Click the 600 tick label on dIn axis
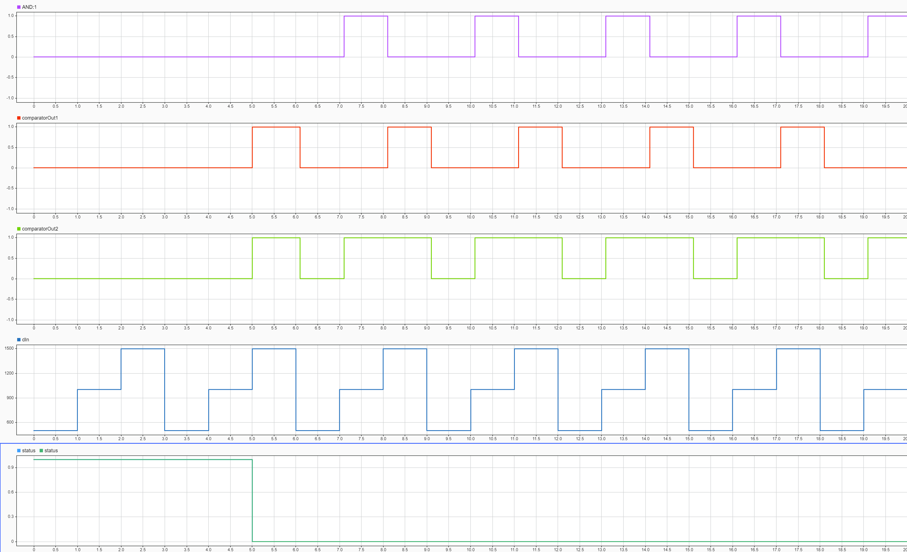The image size is (907, 552). tap(10, 422)
